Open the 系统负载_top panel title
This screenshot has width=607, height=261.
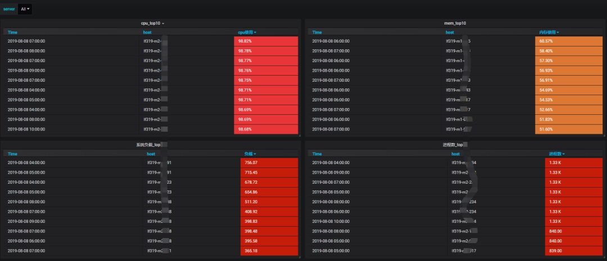151,145
